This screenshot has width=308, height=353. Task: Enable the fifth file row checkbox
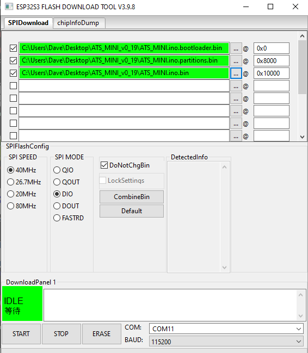(x=13, y=98)
